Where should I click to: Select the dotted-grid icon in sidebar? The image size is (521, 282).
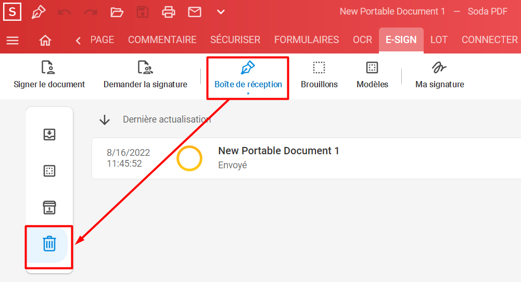(49, 171)
